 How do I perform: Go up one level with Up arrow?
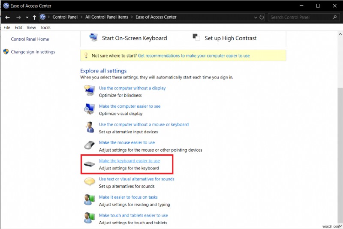point(34,17)
